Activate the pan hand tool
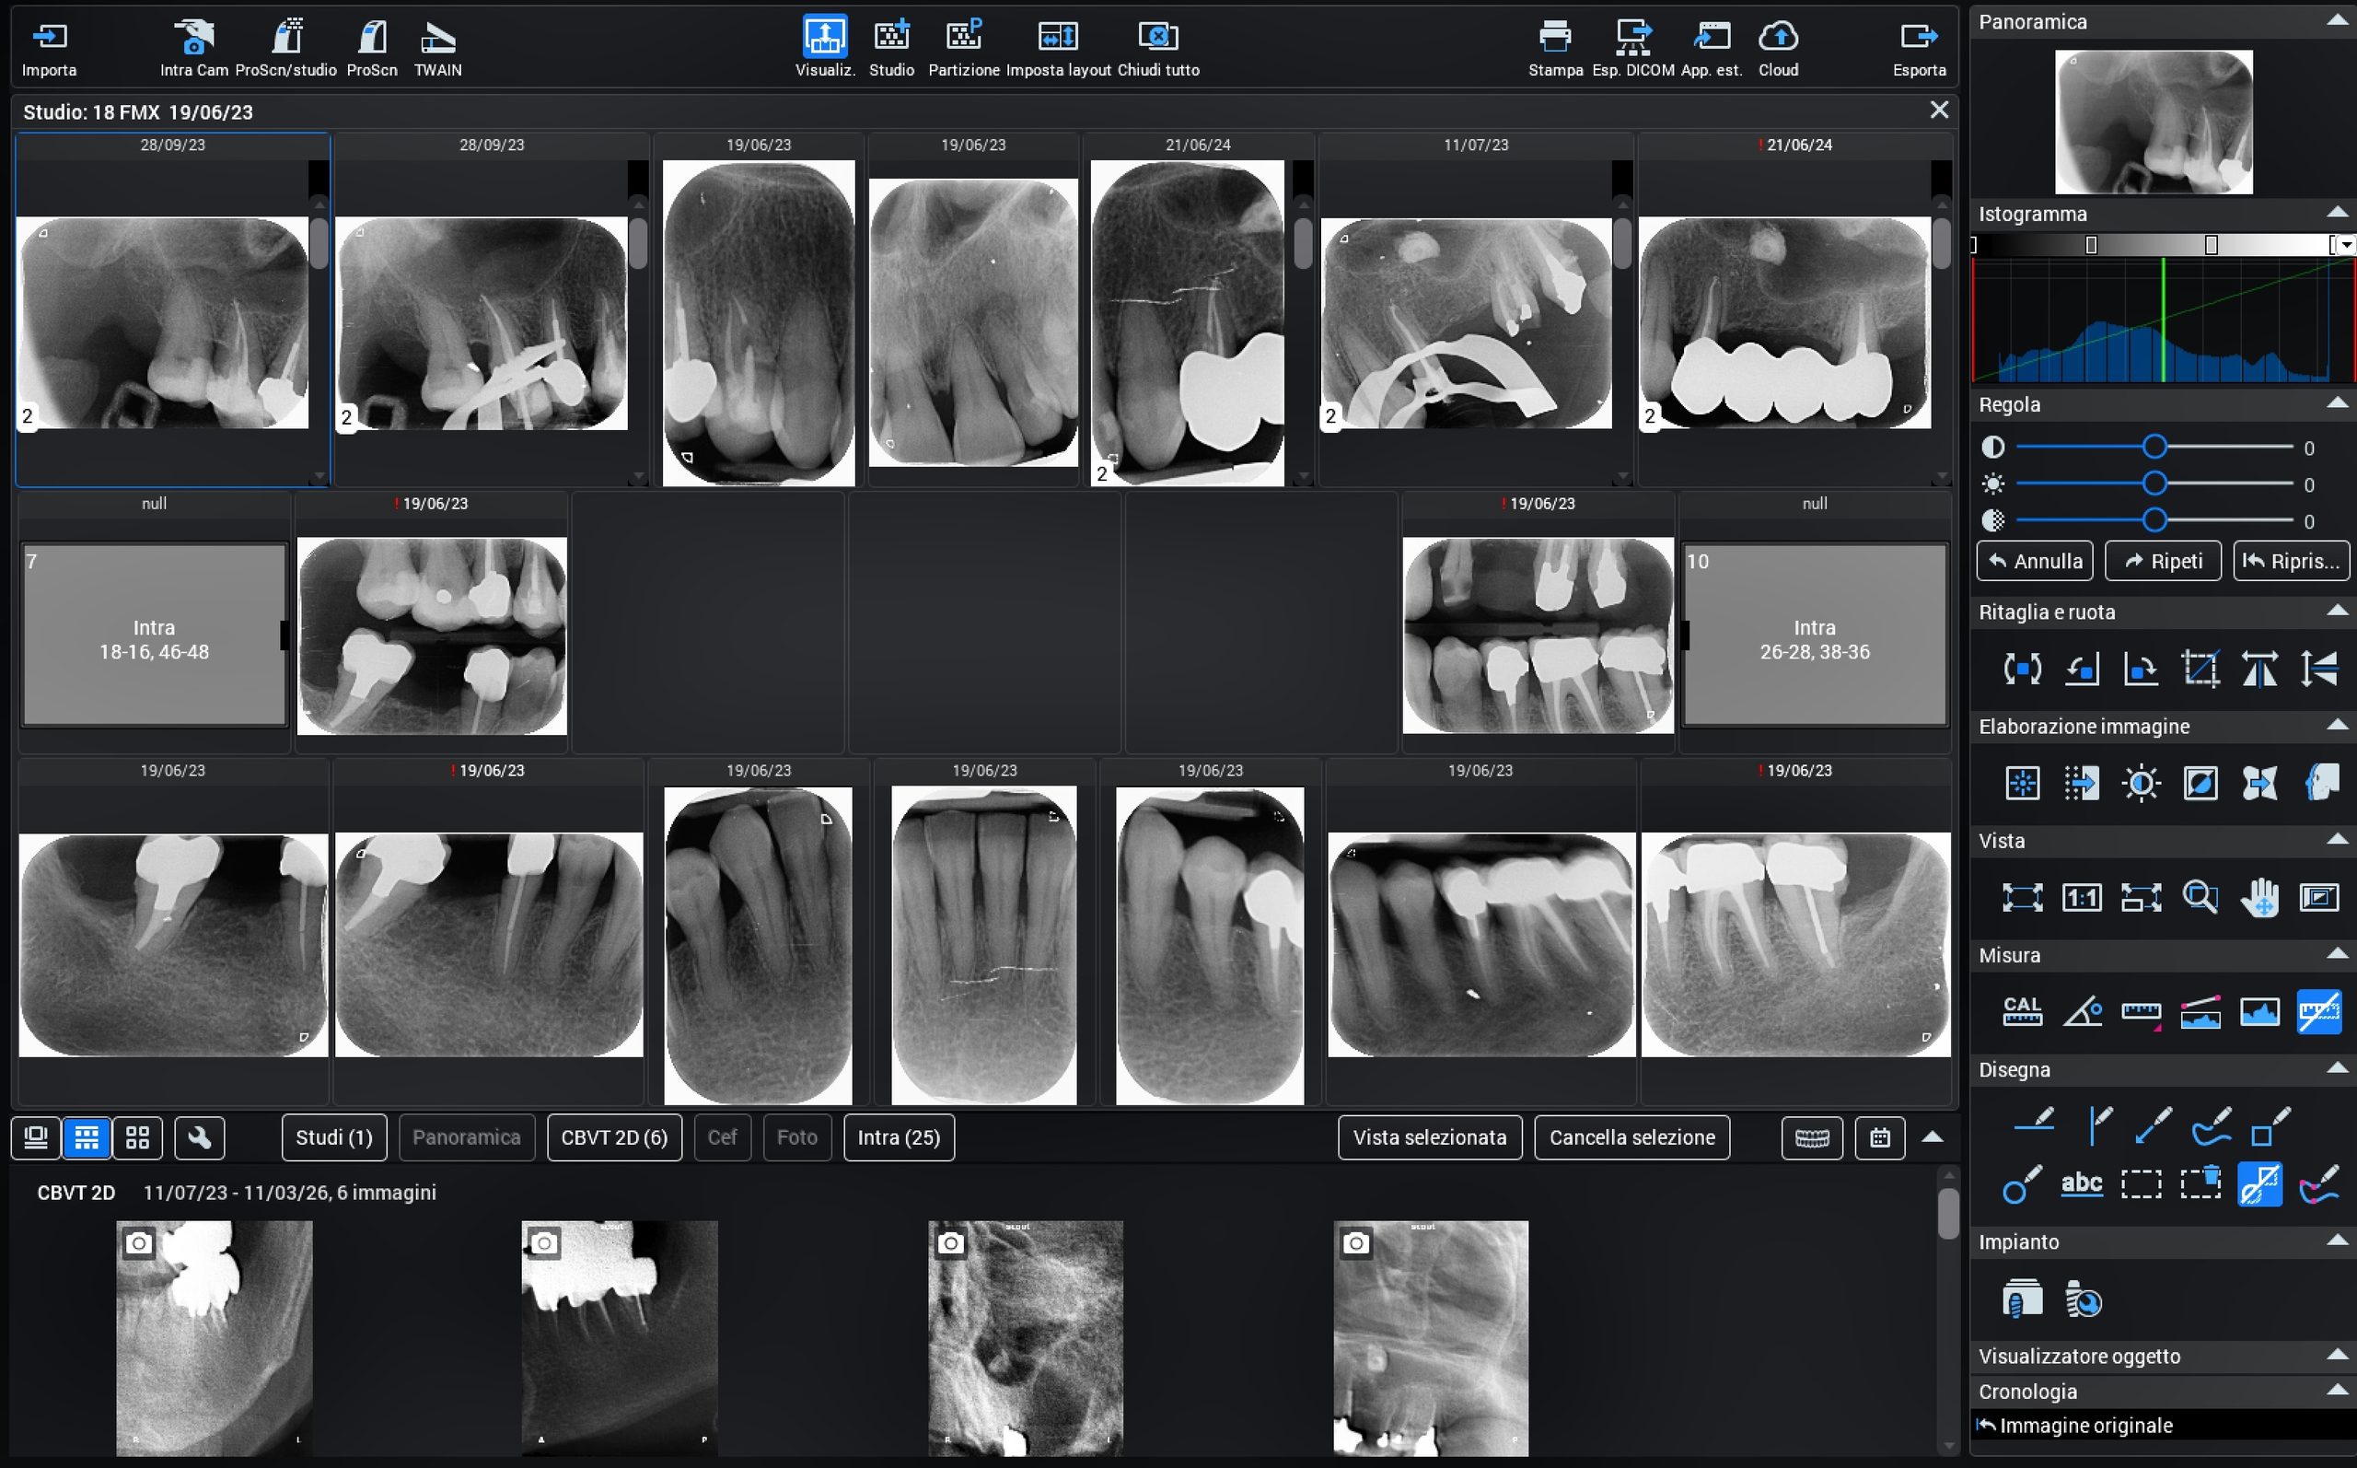 coord(2259,897)
